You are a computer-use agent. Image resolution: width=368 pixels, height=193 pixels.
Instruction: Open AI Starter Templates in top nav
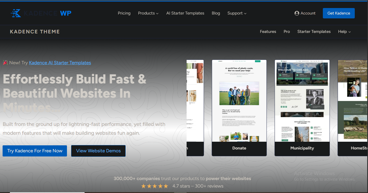[185, 13]
